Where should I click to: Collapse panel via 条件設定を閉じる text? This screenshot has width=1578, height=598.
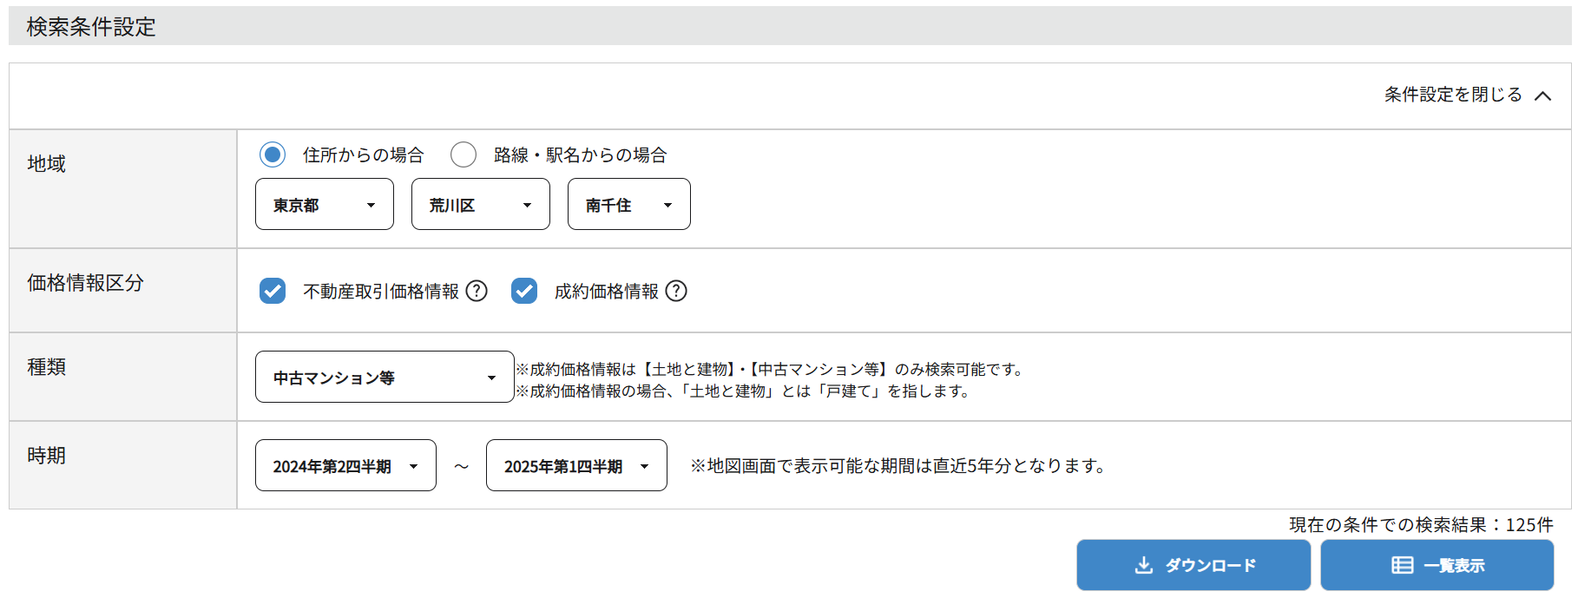click(x=1452, y=95)
